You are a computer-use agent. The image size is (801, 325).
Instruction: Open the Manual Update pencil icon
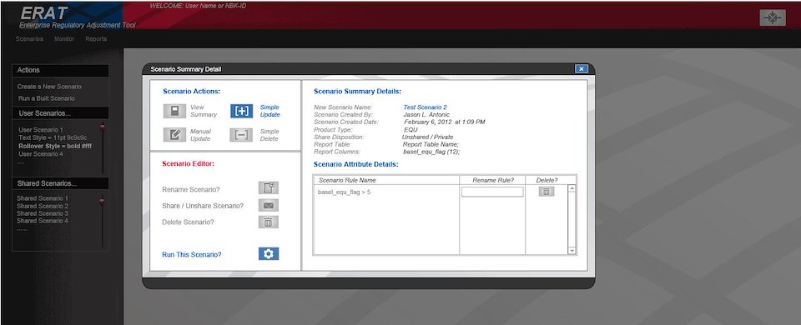click(174, 135)
